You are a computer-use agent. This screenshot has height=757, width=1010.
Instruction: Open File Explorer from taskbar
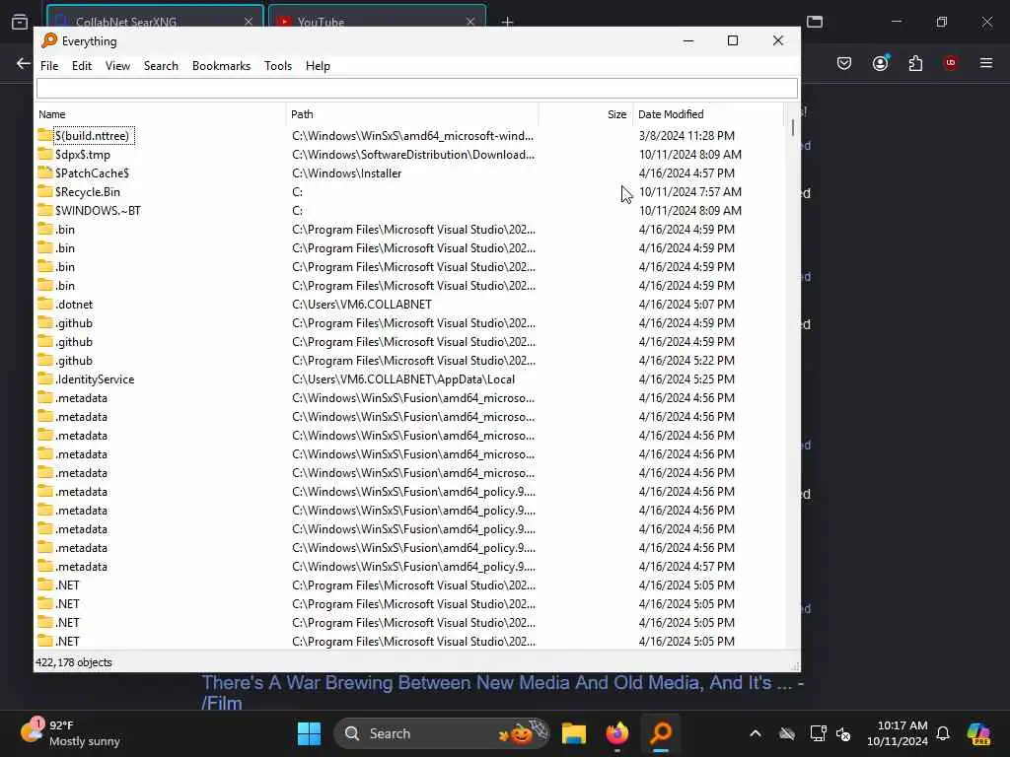pos(573,733)
